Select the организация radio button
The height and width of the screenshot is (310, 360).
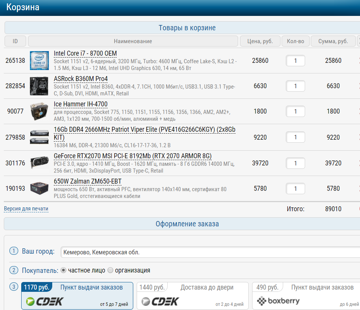pos(111,270)
